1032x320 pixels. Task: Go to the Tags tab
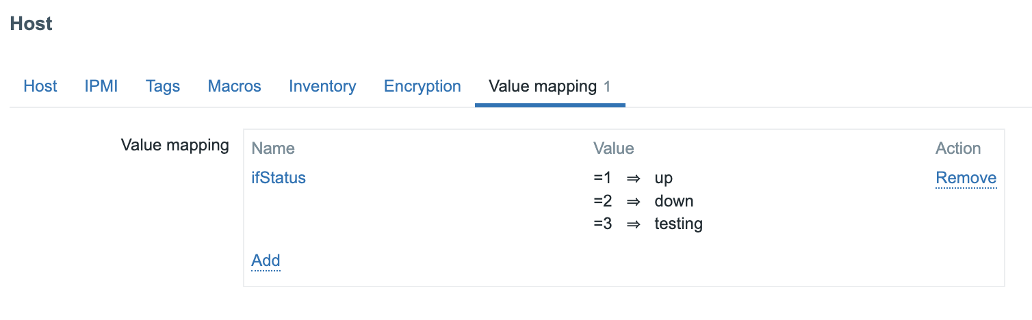coord(163,87)
